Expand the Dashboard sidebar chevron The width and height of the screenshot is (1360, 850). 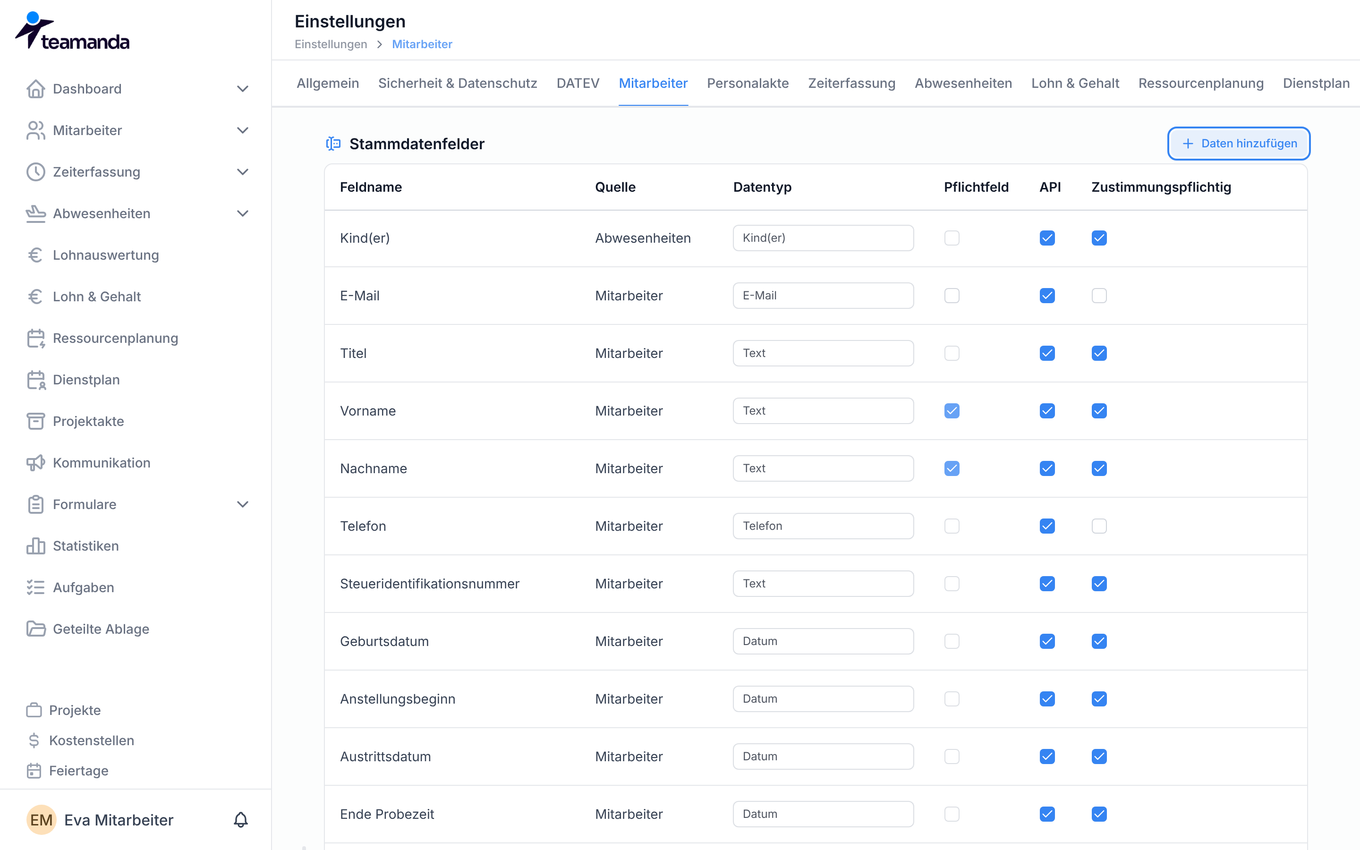tap(243, 89)
